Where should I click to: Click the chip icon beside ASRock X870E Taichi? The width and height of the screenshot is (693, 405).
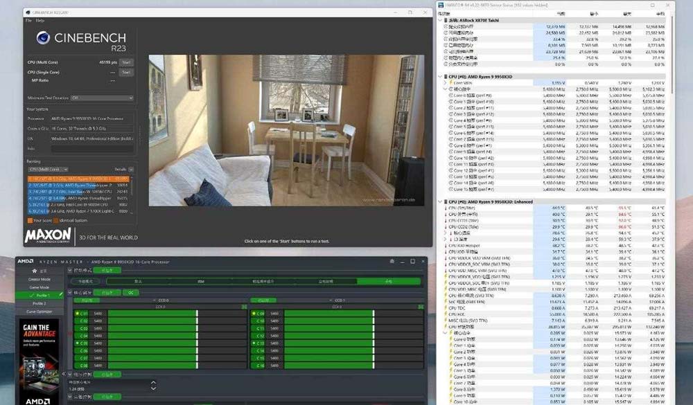point(446,20)
